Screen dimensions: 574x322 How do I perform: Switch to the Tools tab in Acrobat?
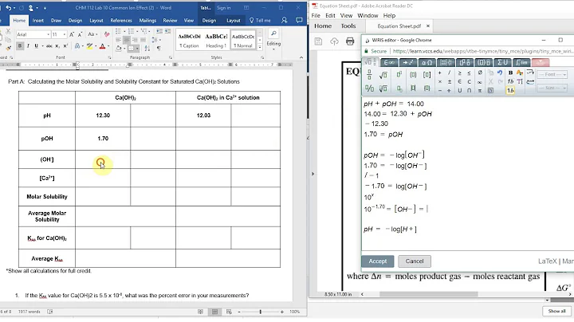pos(348,26)
